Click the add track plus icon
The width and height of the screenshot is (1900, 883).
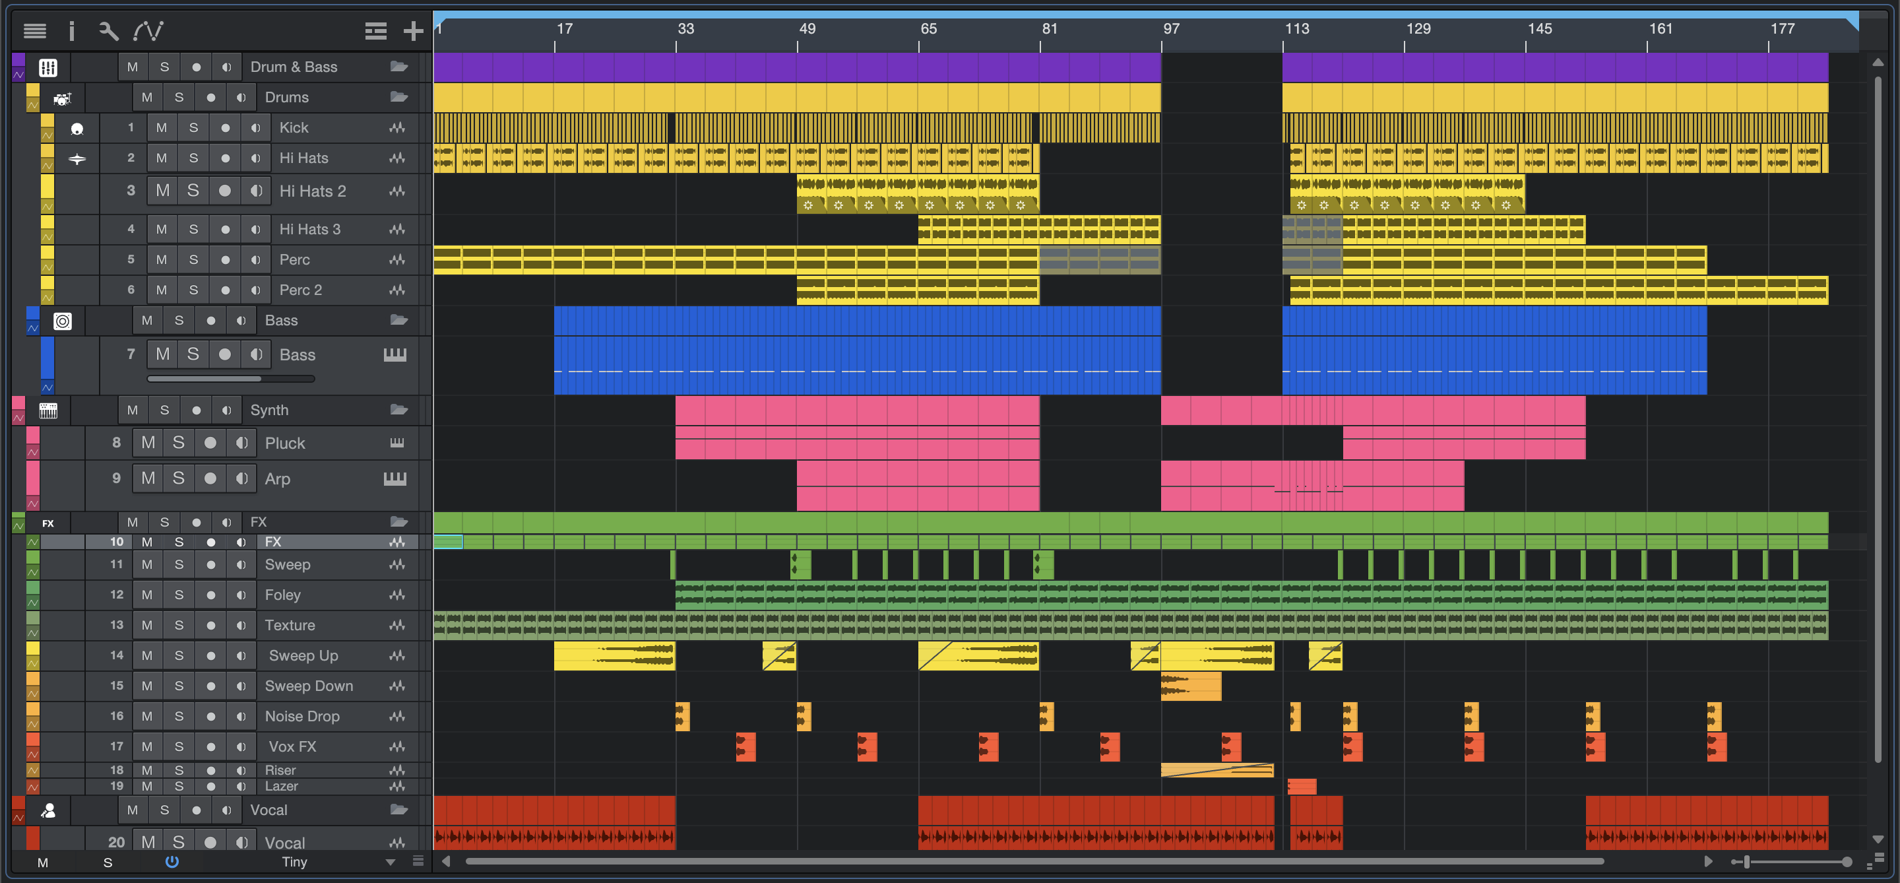pos(413,30)
